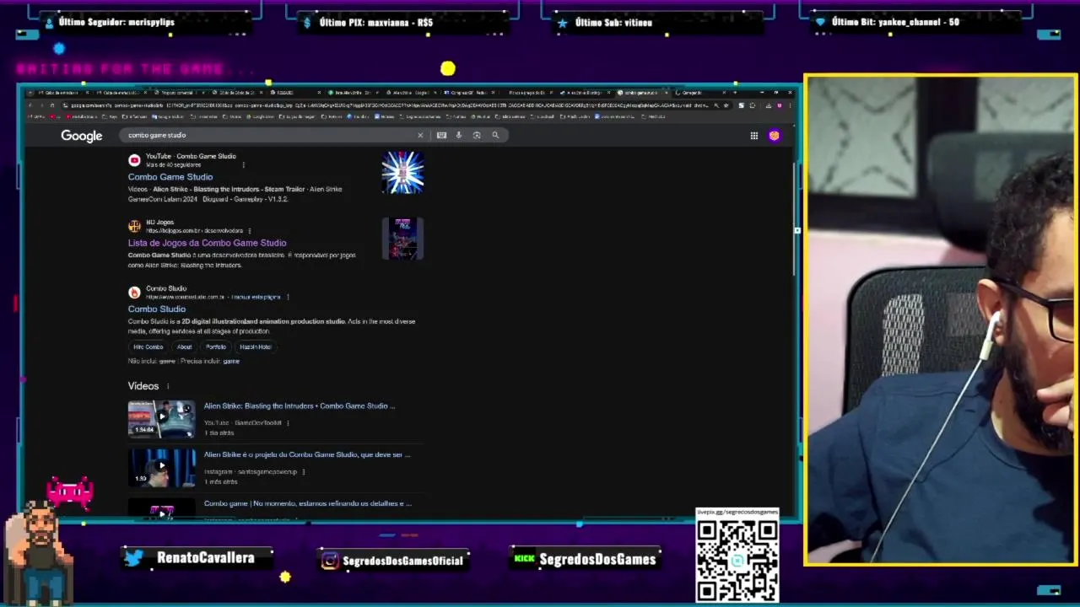Image resolution: width=1080 pixels, height=607 pixels.
Task: Click the Twitter bird icon in overlay
Action: coord(134,558)
